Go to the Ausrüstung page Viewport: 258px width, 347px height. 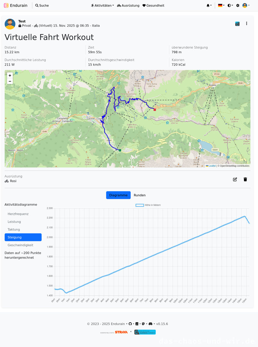coord(128,5)
